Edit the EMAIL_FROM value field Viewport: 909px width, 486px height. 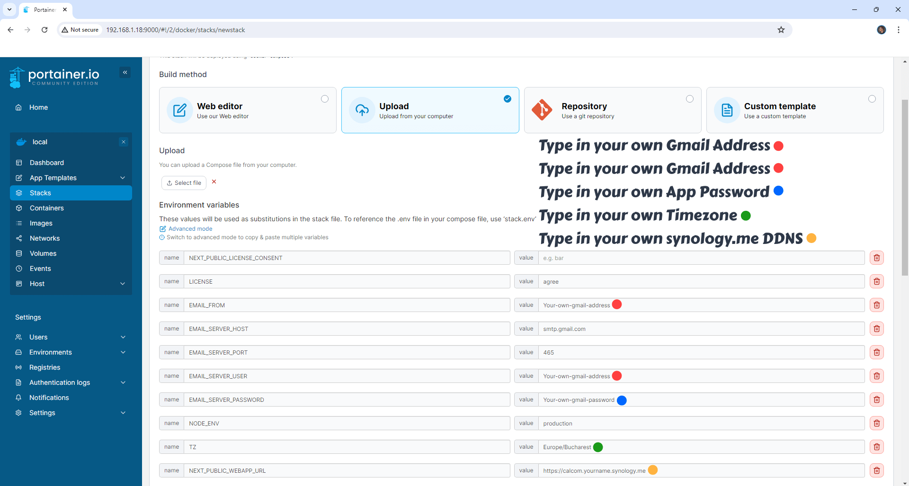(x=701, y=305)
